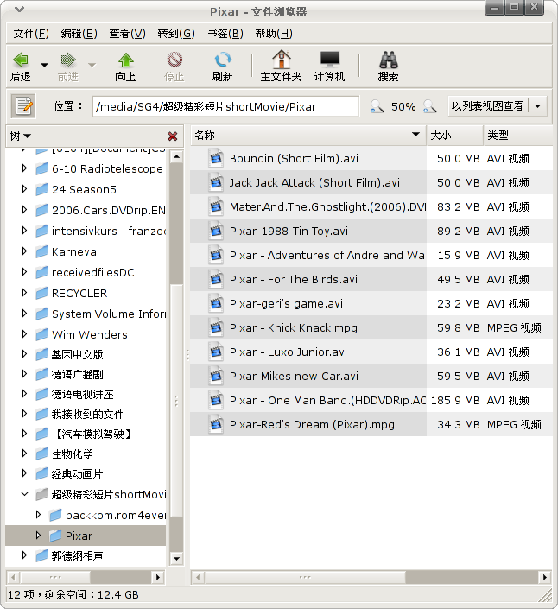Select 德语广播剧 folder in the tree
Screen dimensions: 558x609
(77, 374)
